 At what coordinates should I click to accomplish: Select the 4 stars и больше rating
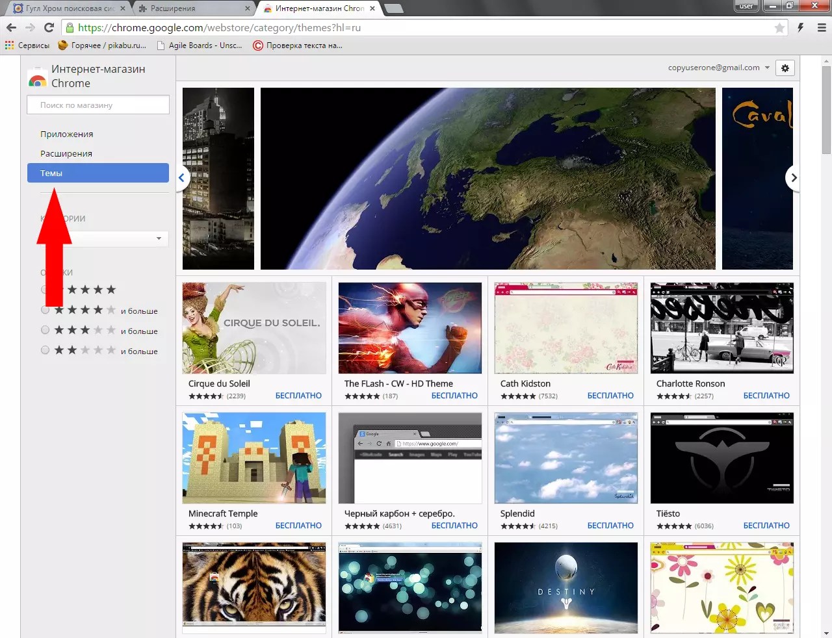[45, 311]
